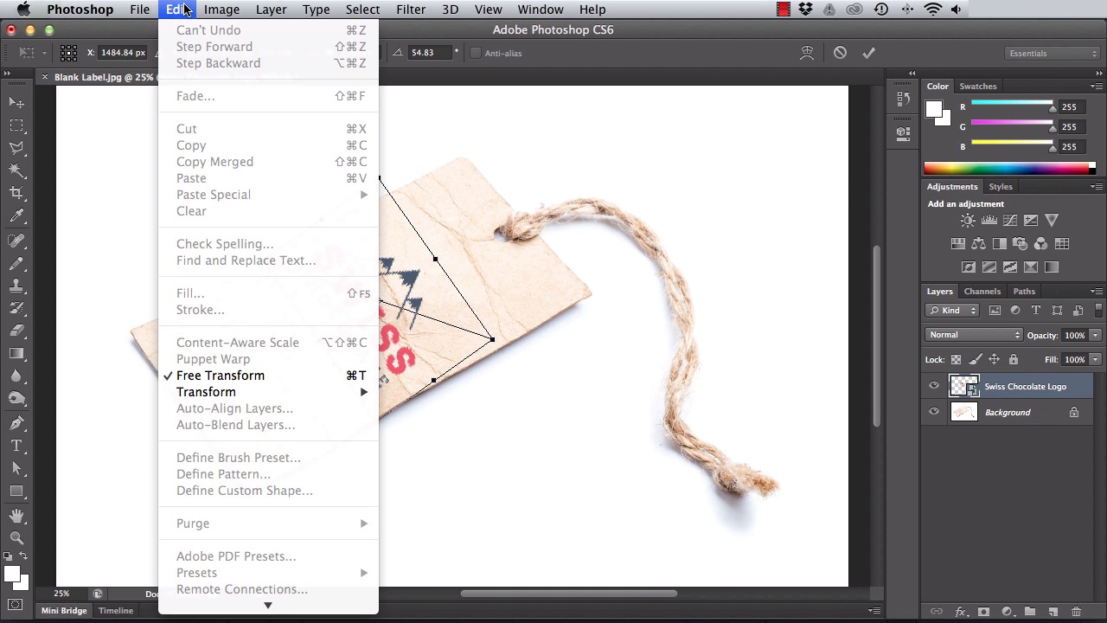Toggle lock position
The width and height of the screenshot is (1107, 623).
[x=994, y=360]
